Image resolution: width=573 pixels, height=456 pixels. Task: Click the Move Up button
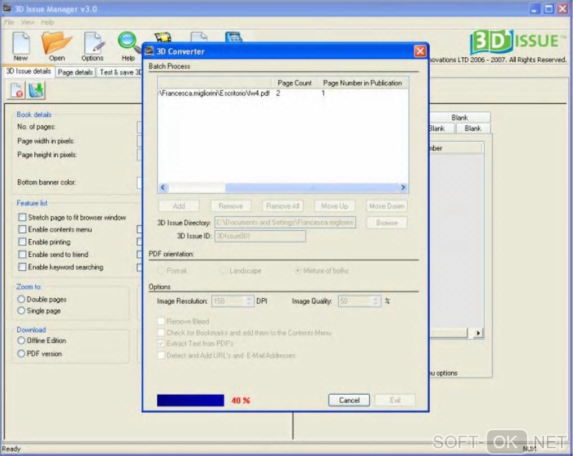[335, 206]
